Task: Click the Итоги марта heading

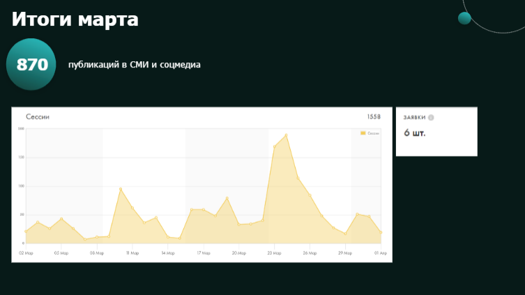Action: (75, 19)
